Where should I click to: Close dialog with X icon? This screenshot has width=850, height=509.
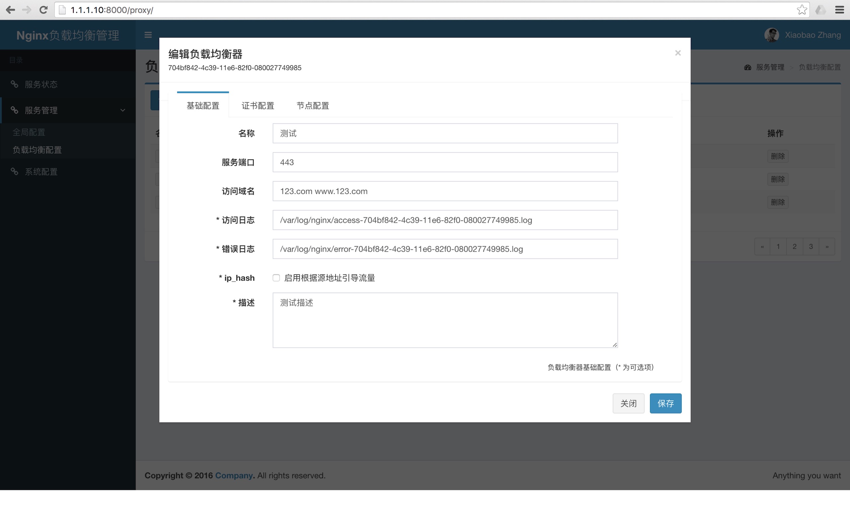[x=677, y=53]
